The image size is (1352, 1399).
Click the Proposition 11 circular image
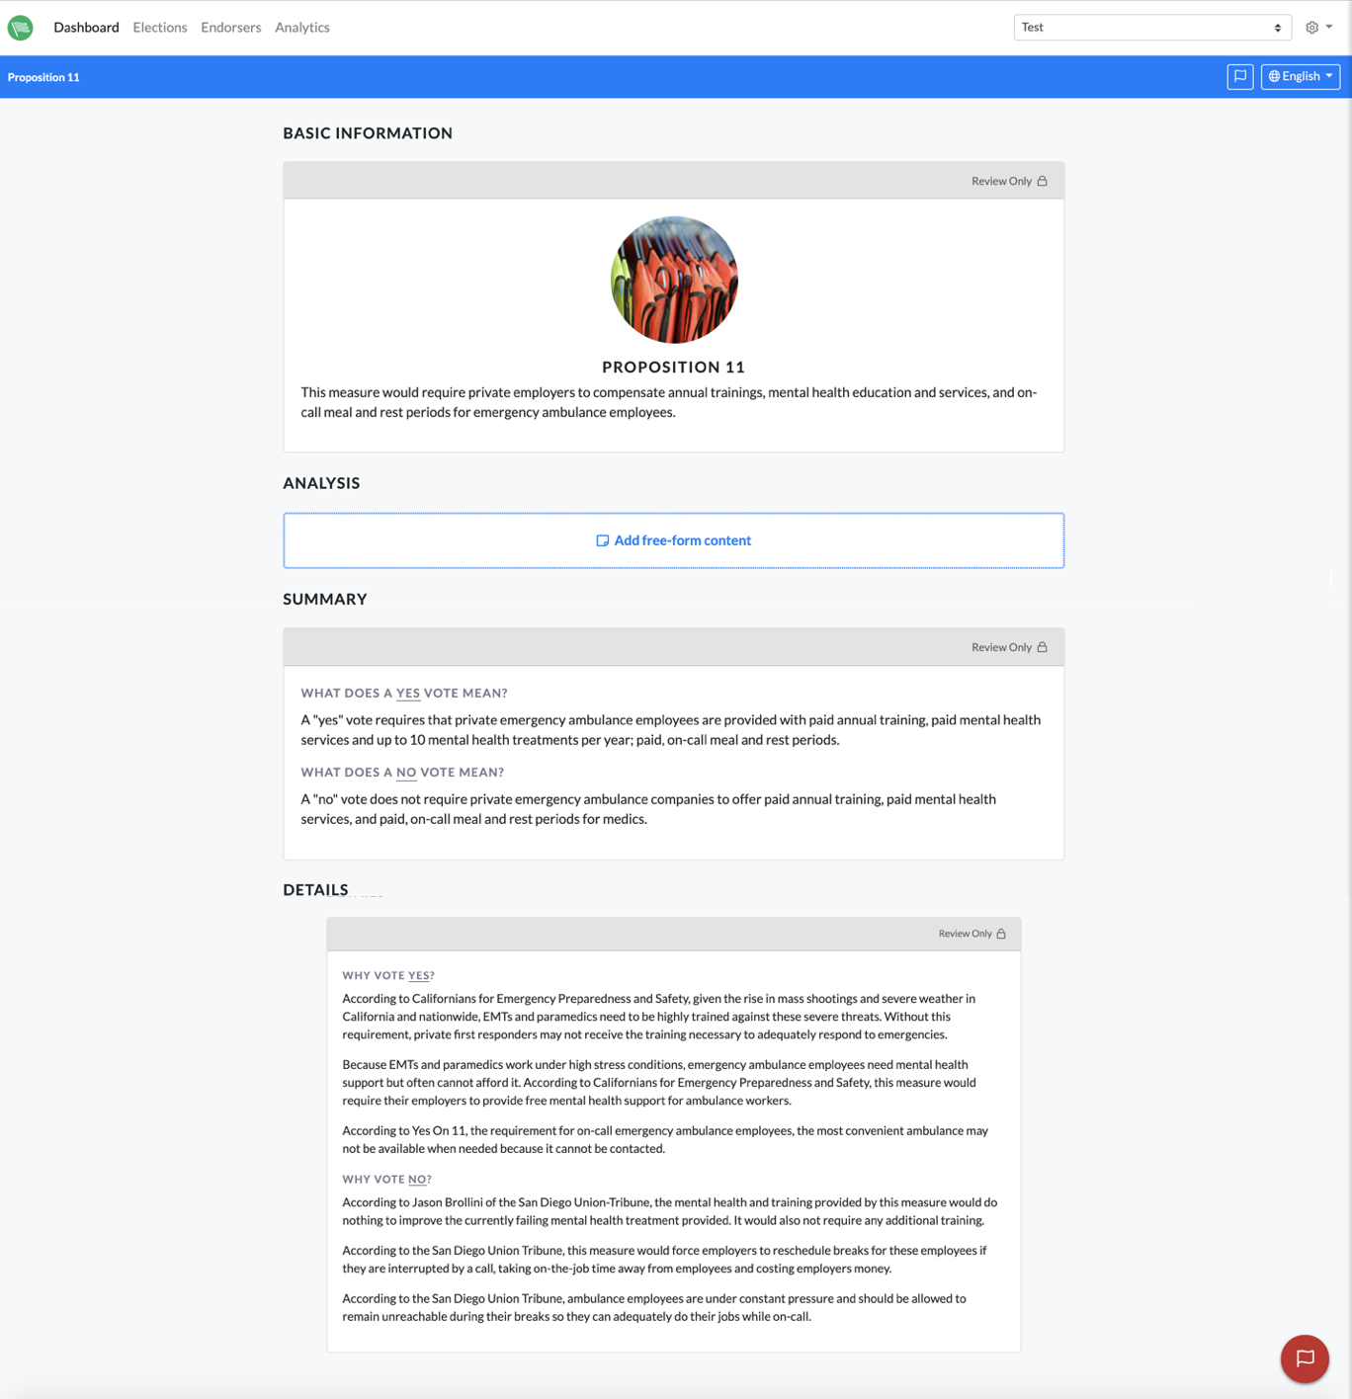(x=674, y=280)
